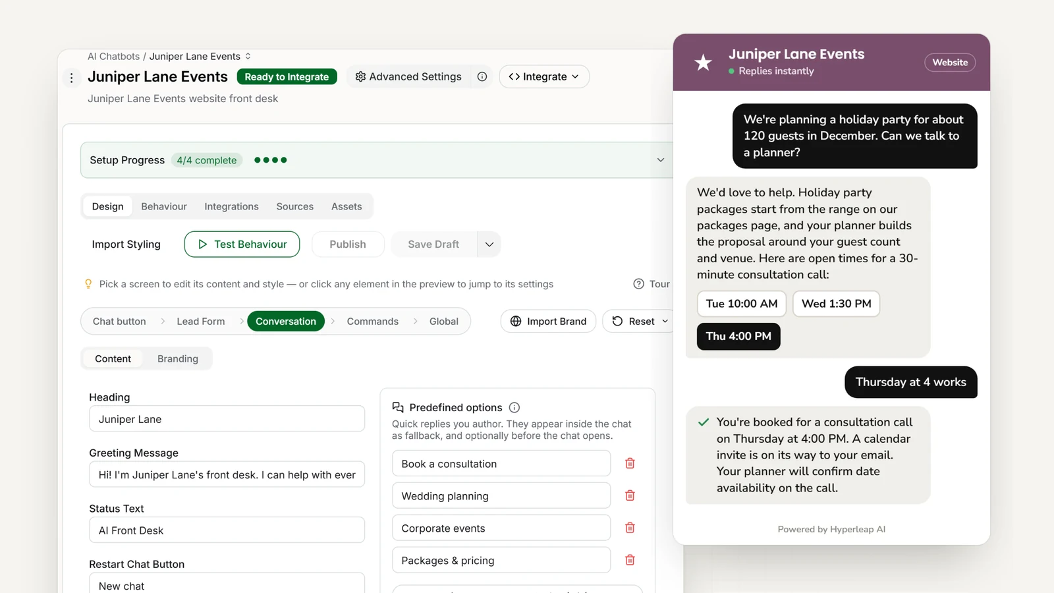Image resolution: width=1054 pixels, height=593 pixels.
Task: Click the Publish button
Action: [348, 244]
